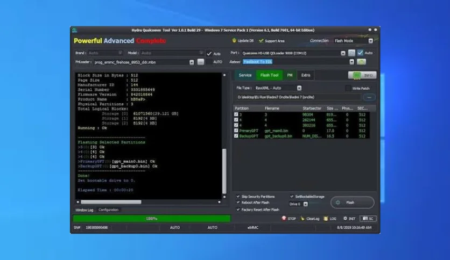Click the Hydra app icon in title bar

tap(75, 30)
